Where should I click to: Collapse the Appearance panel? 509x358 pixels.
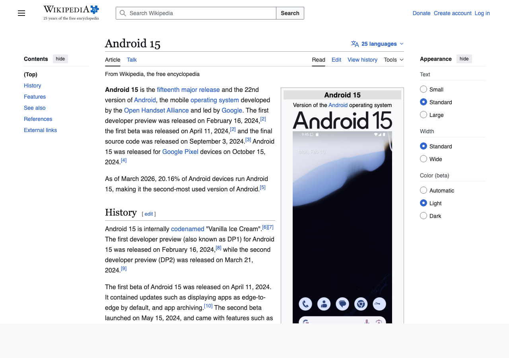(464, 58)
